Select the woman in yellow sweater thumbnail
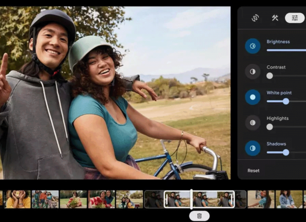This screenshot has width=306, height=222. (17, 199)
